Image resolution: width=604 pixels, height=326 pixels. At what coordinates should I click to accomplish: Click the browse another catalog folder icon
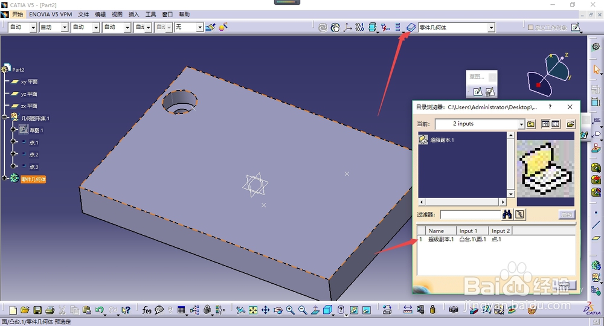click(x=571, y=124)
